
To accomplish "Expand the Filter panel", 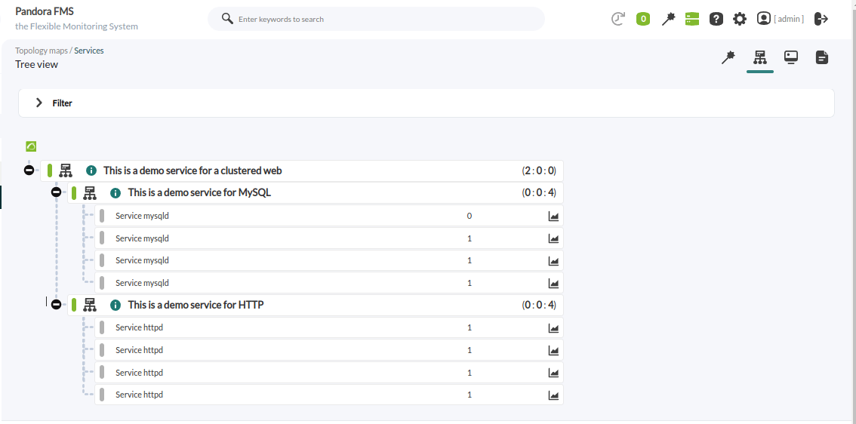I will [39, 103].
